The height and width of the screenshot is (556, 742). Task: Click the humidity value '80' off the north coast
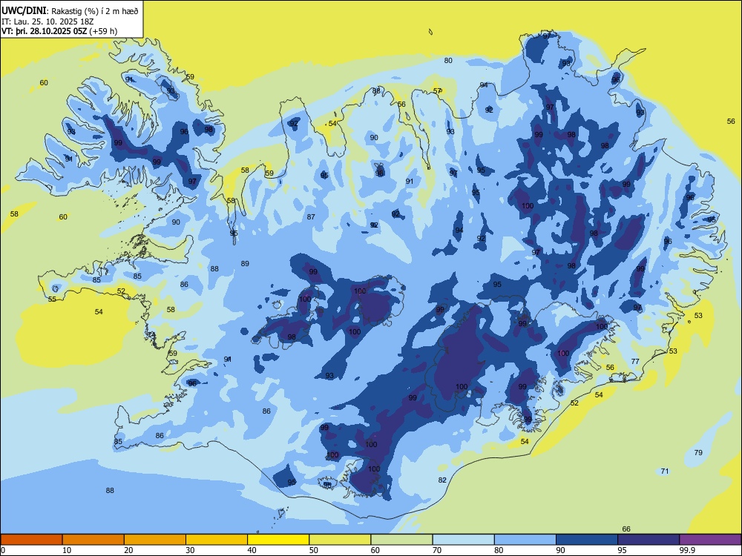click(x=448, y=61)
